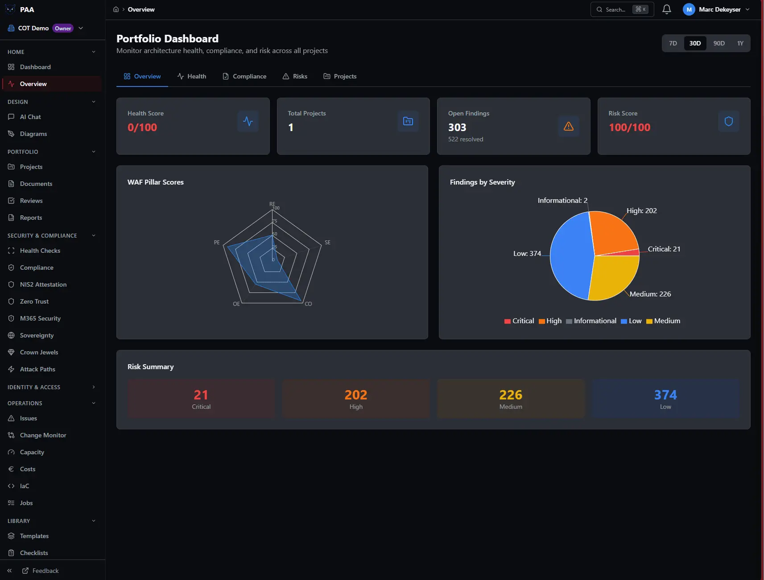The height and width of the screenshot is (580, 764).
Task: Click the Templates layers icon
Action: click(x=11, y=536)
